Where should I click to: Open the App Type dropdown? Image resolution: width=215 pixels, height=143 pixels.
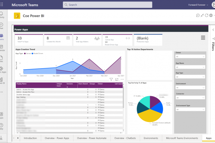[x=190, y=76]
